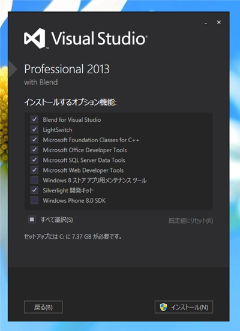Click the UAC shield icon on install button
This screenshot has height=331, width=240.
(x=163, y=307)
